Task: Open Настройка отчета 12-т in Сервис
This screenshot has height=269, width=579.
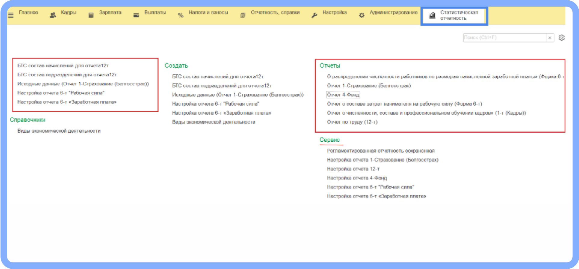Action: point(353,169)
